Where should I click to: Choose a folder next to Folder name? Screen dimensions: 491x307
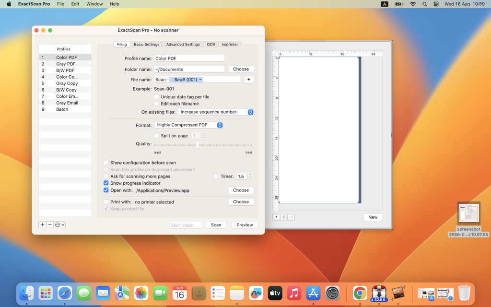click(241, 69)
